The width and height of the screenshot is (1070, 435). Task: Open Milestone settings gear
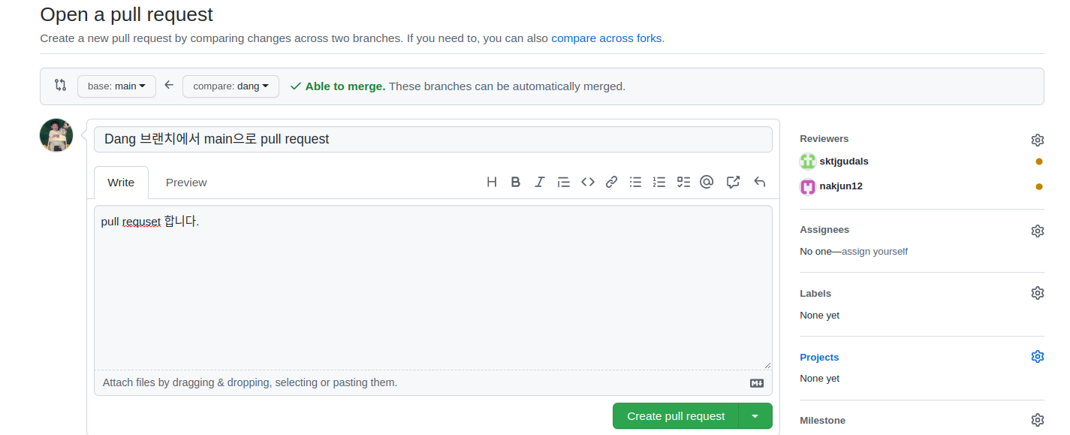point(1038,420)
